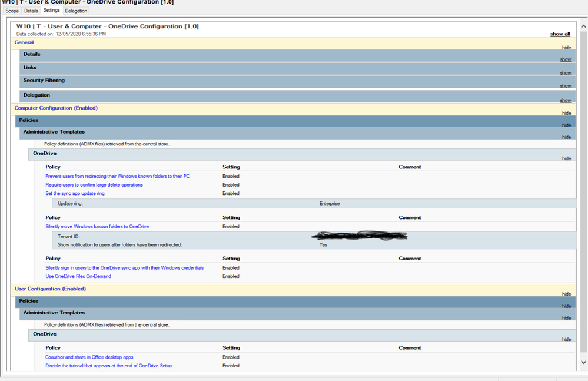Hide the General section

(566, 48)
